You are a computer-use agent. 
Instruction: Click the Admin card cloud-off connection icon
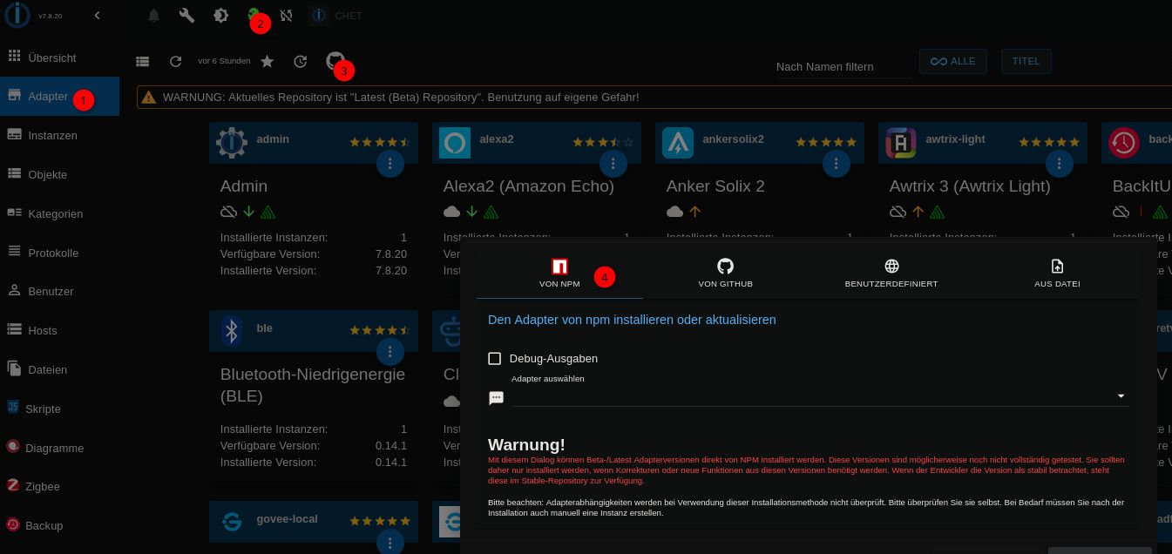(x=229, y=212)
